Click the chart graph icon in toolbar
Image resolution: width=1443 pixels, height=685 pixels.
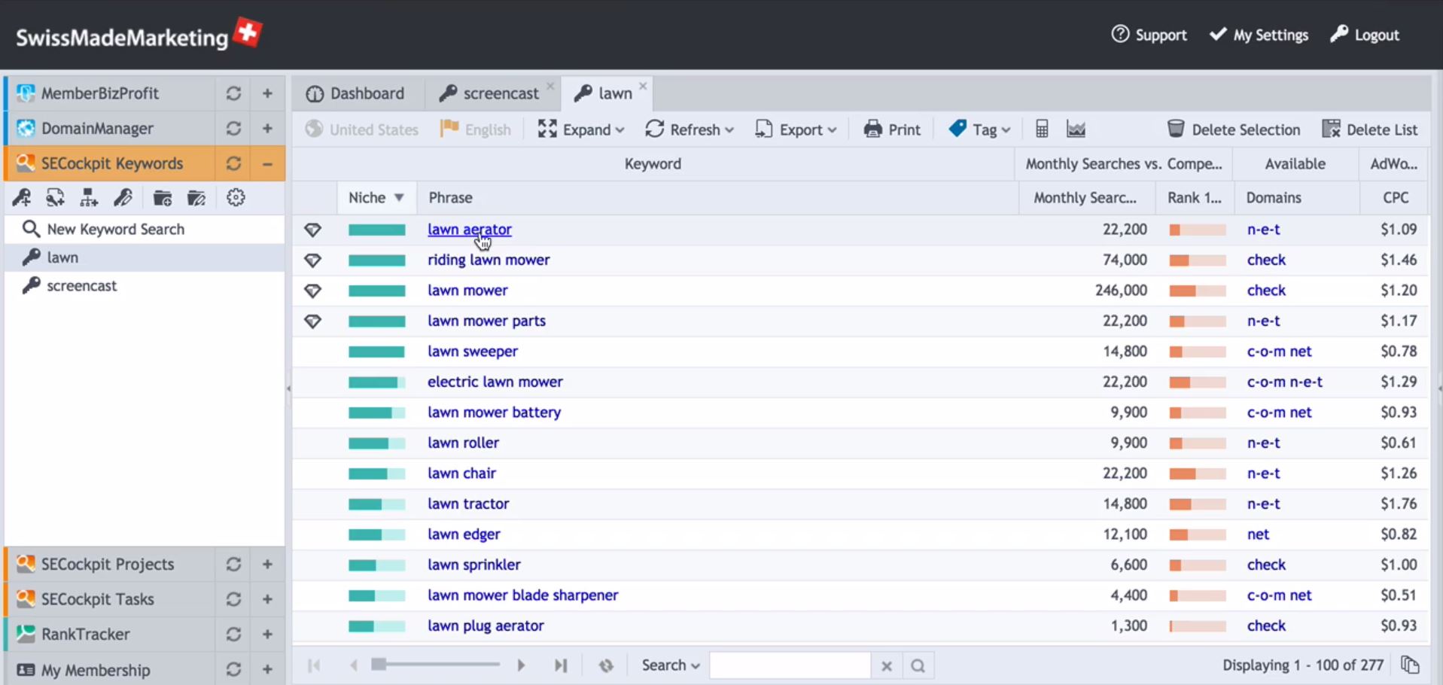[x=1076, y=129]
